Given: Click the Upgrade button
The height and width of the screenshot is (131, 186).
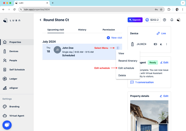Looking at the screenshot, I should (x=135, y=20).
